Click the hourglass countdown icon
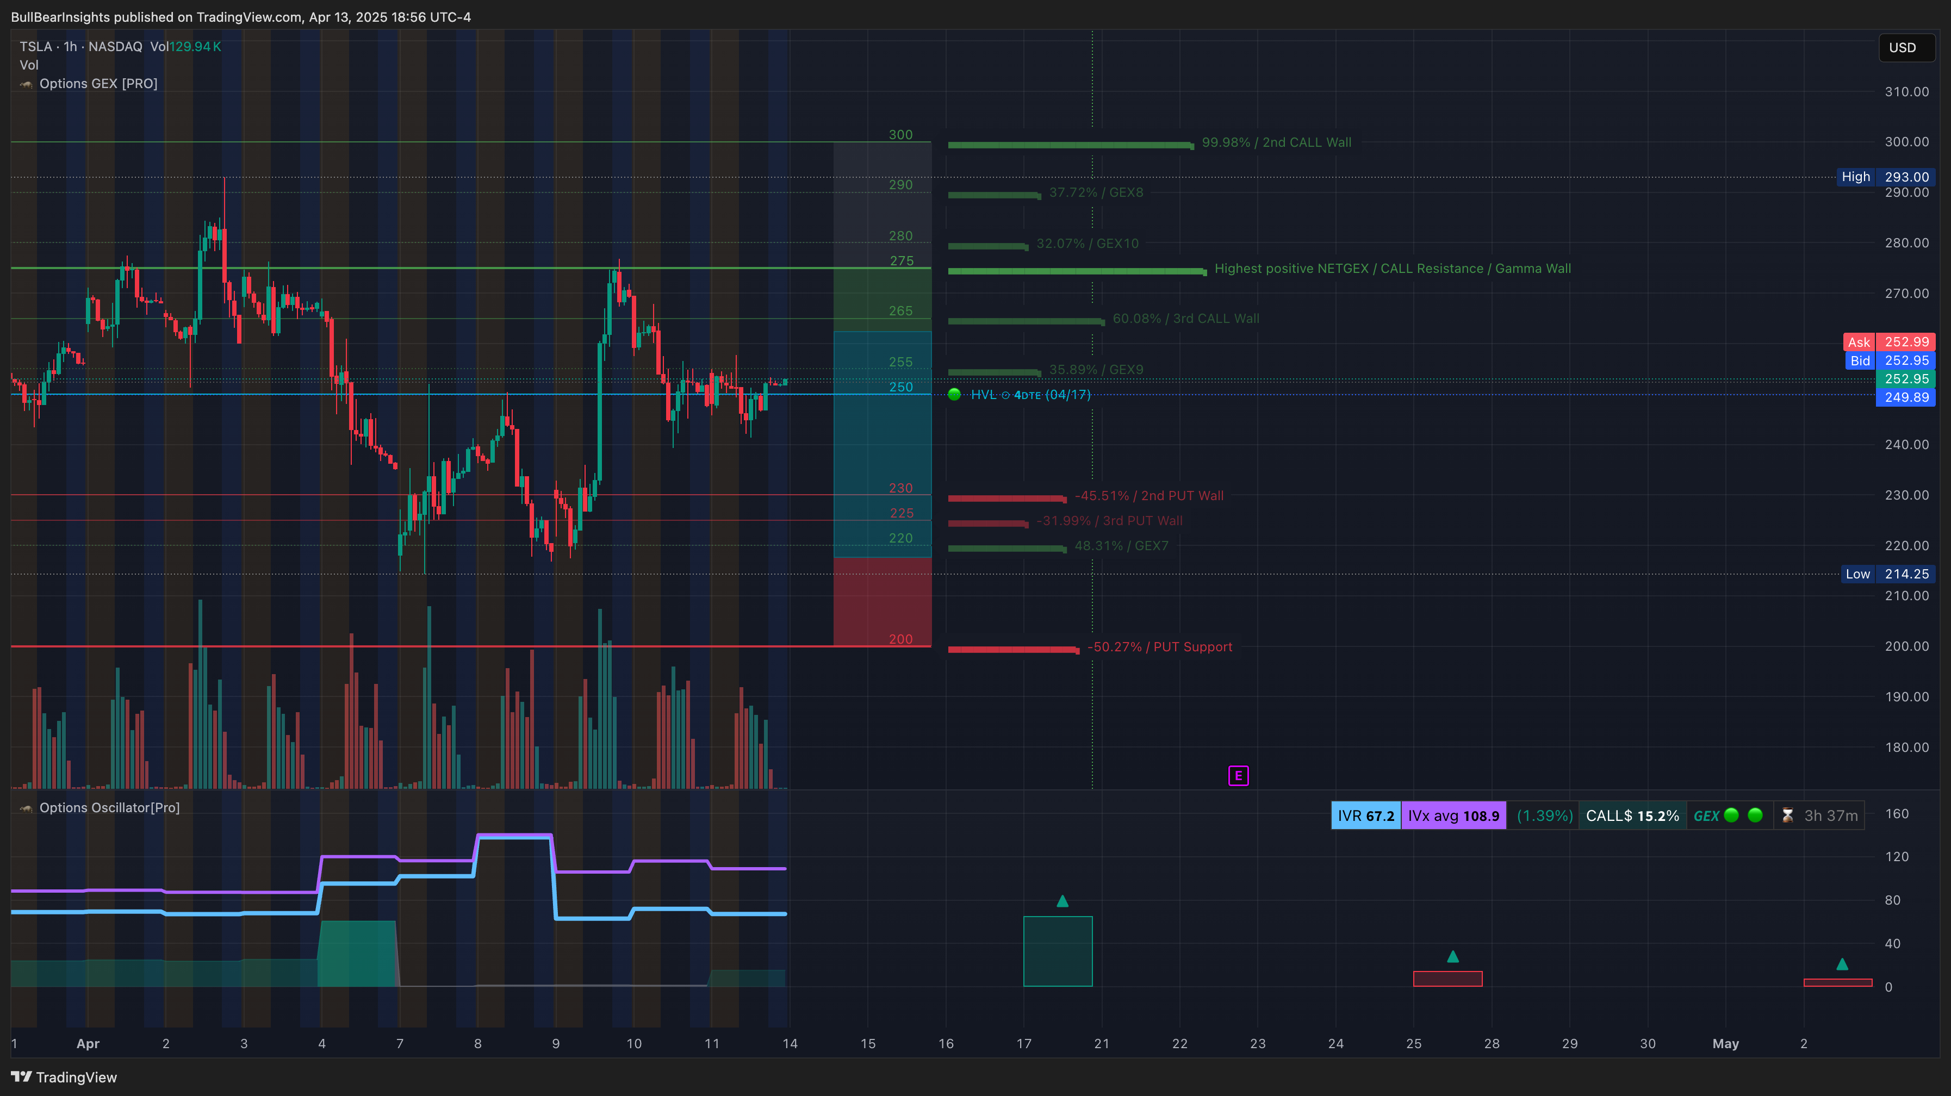 point(1787,816)
